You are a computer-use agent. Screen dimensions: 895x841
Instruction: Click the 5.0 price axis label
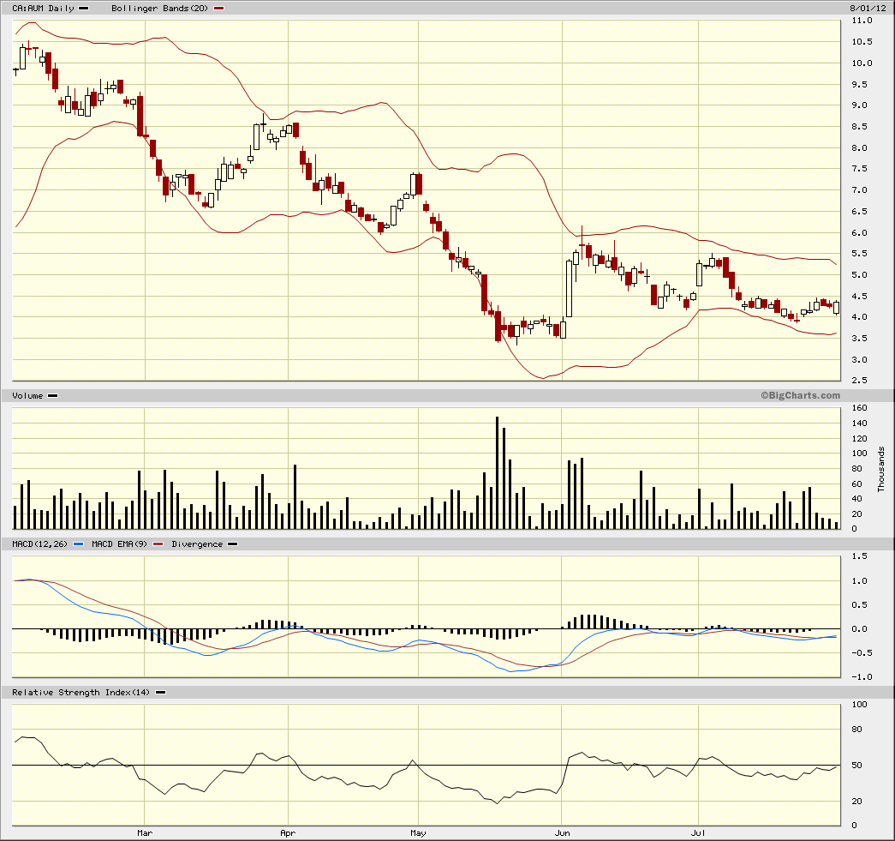pyautogui.click(x=860, y=275)
